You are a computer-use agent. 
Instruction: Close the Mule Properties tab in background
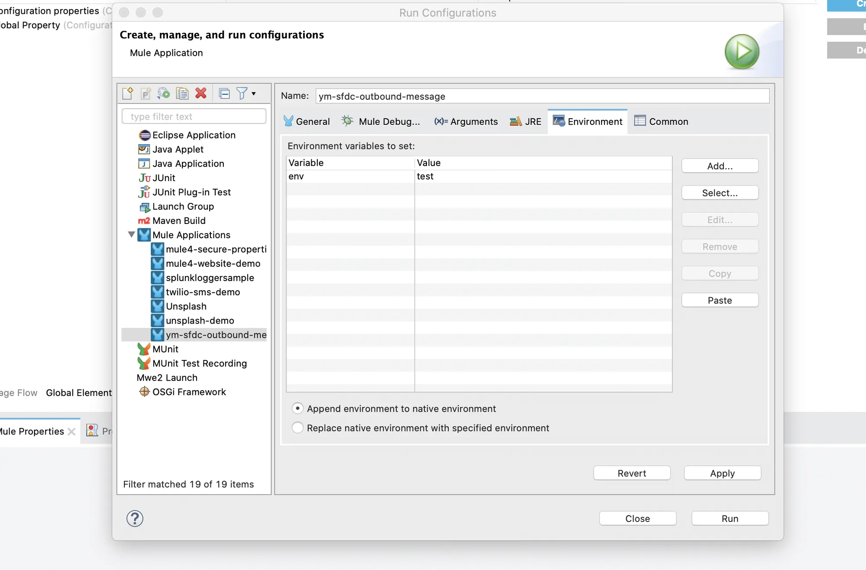click(x=72, y=432)
